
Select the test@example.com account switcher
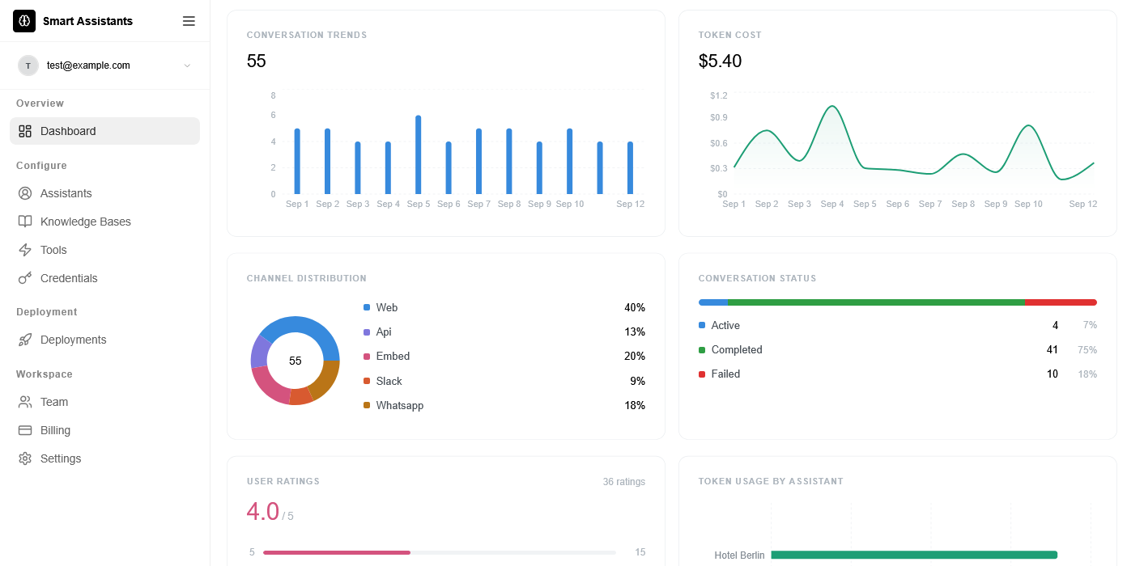click(x=104, y=65)
